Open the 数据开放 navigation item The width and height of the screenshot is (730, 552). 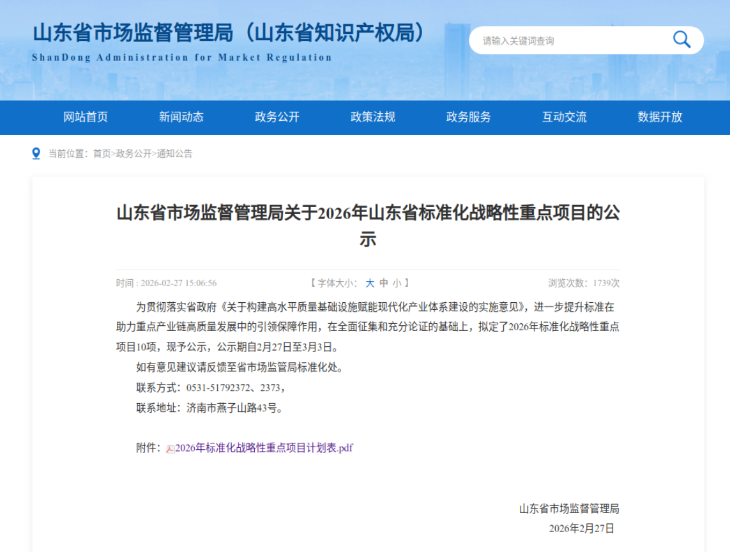(660, 117)
